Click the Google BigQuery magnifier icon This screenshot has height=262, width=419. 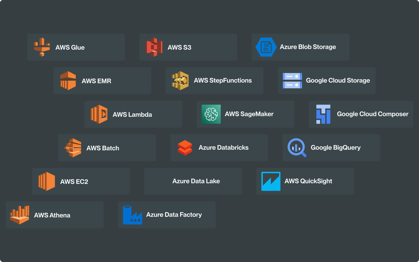[x=297, y=148]
